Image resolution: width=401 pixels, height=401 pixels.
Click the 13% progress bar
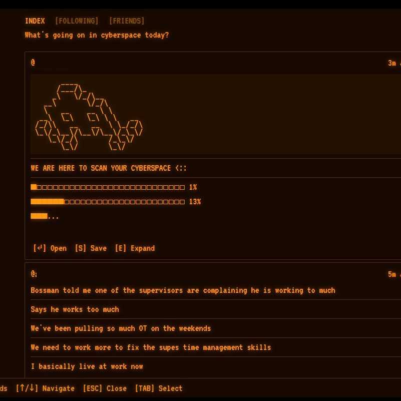pyautogui.click(x=115, y=202)
